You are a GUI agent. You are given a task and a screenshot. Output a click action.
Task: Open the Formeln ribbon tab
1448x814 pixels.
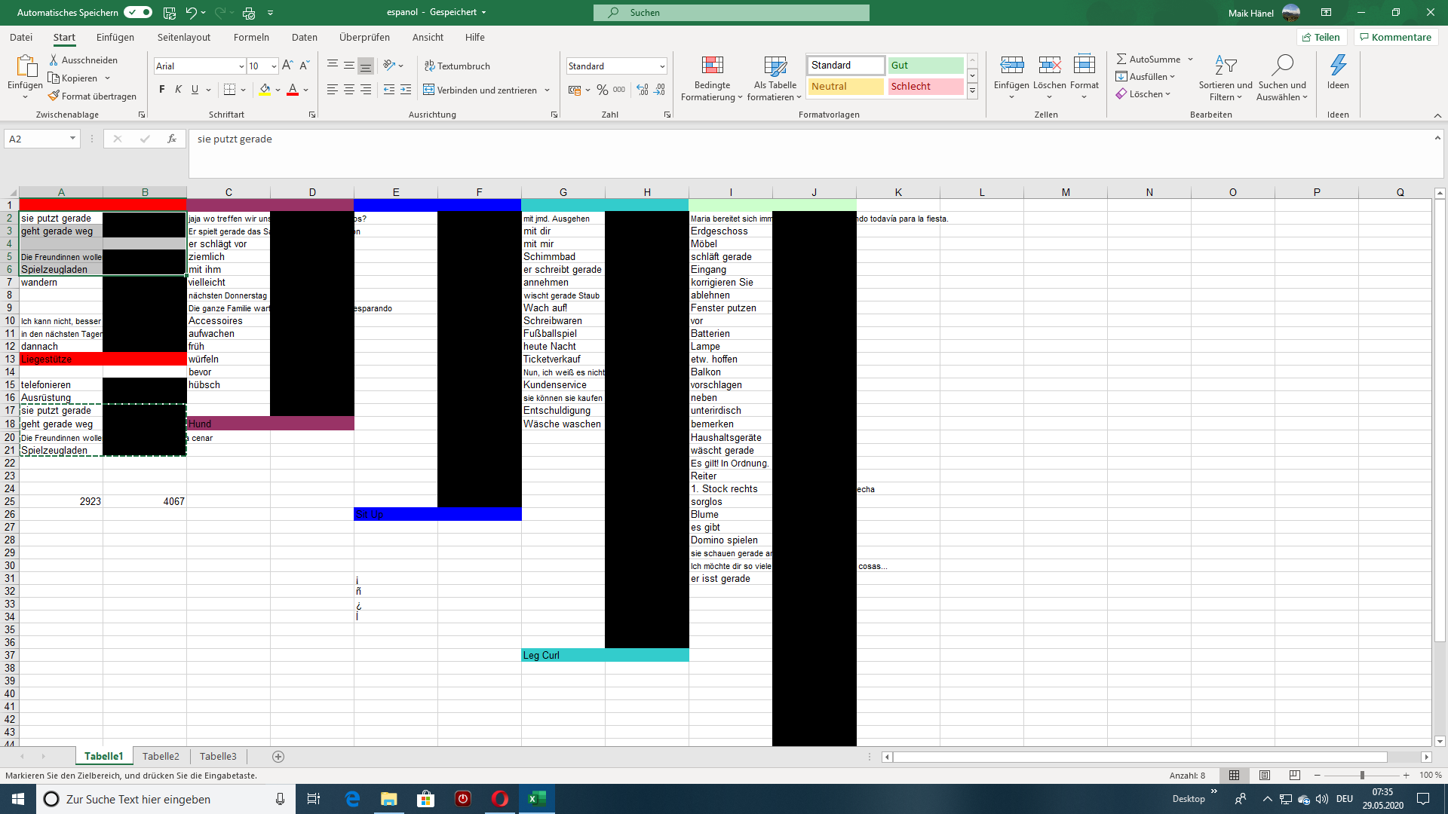(251, 37)
